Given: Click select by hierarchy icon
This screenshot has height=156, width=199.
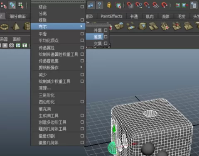Looking at the screenshot, I should point(3,5).
